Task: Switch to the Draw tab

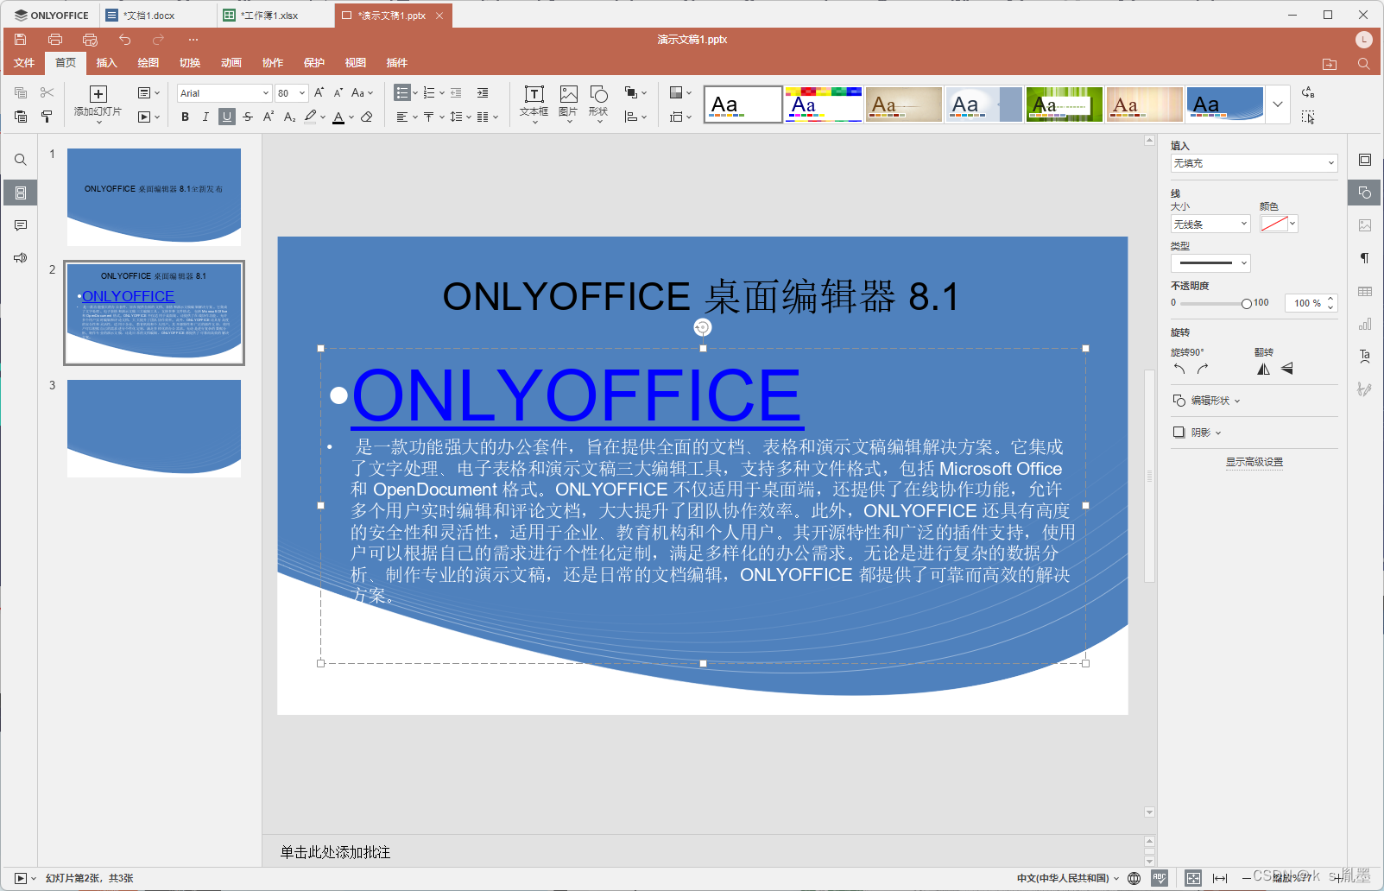Action: [x=148, y=63]
